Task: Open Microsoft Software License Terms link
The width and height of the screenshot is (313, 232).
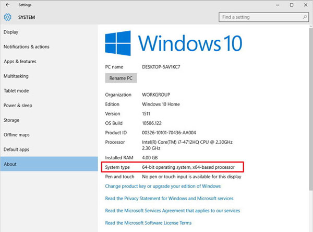Action: 148,223
